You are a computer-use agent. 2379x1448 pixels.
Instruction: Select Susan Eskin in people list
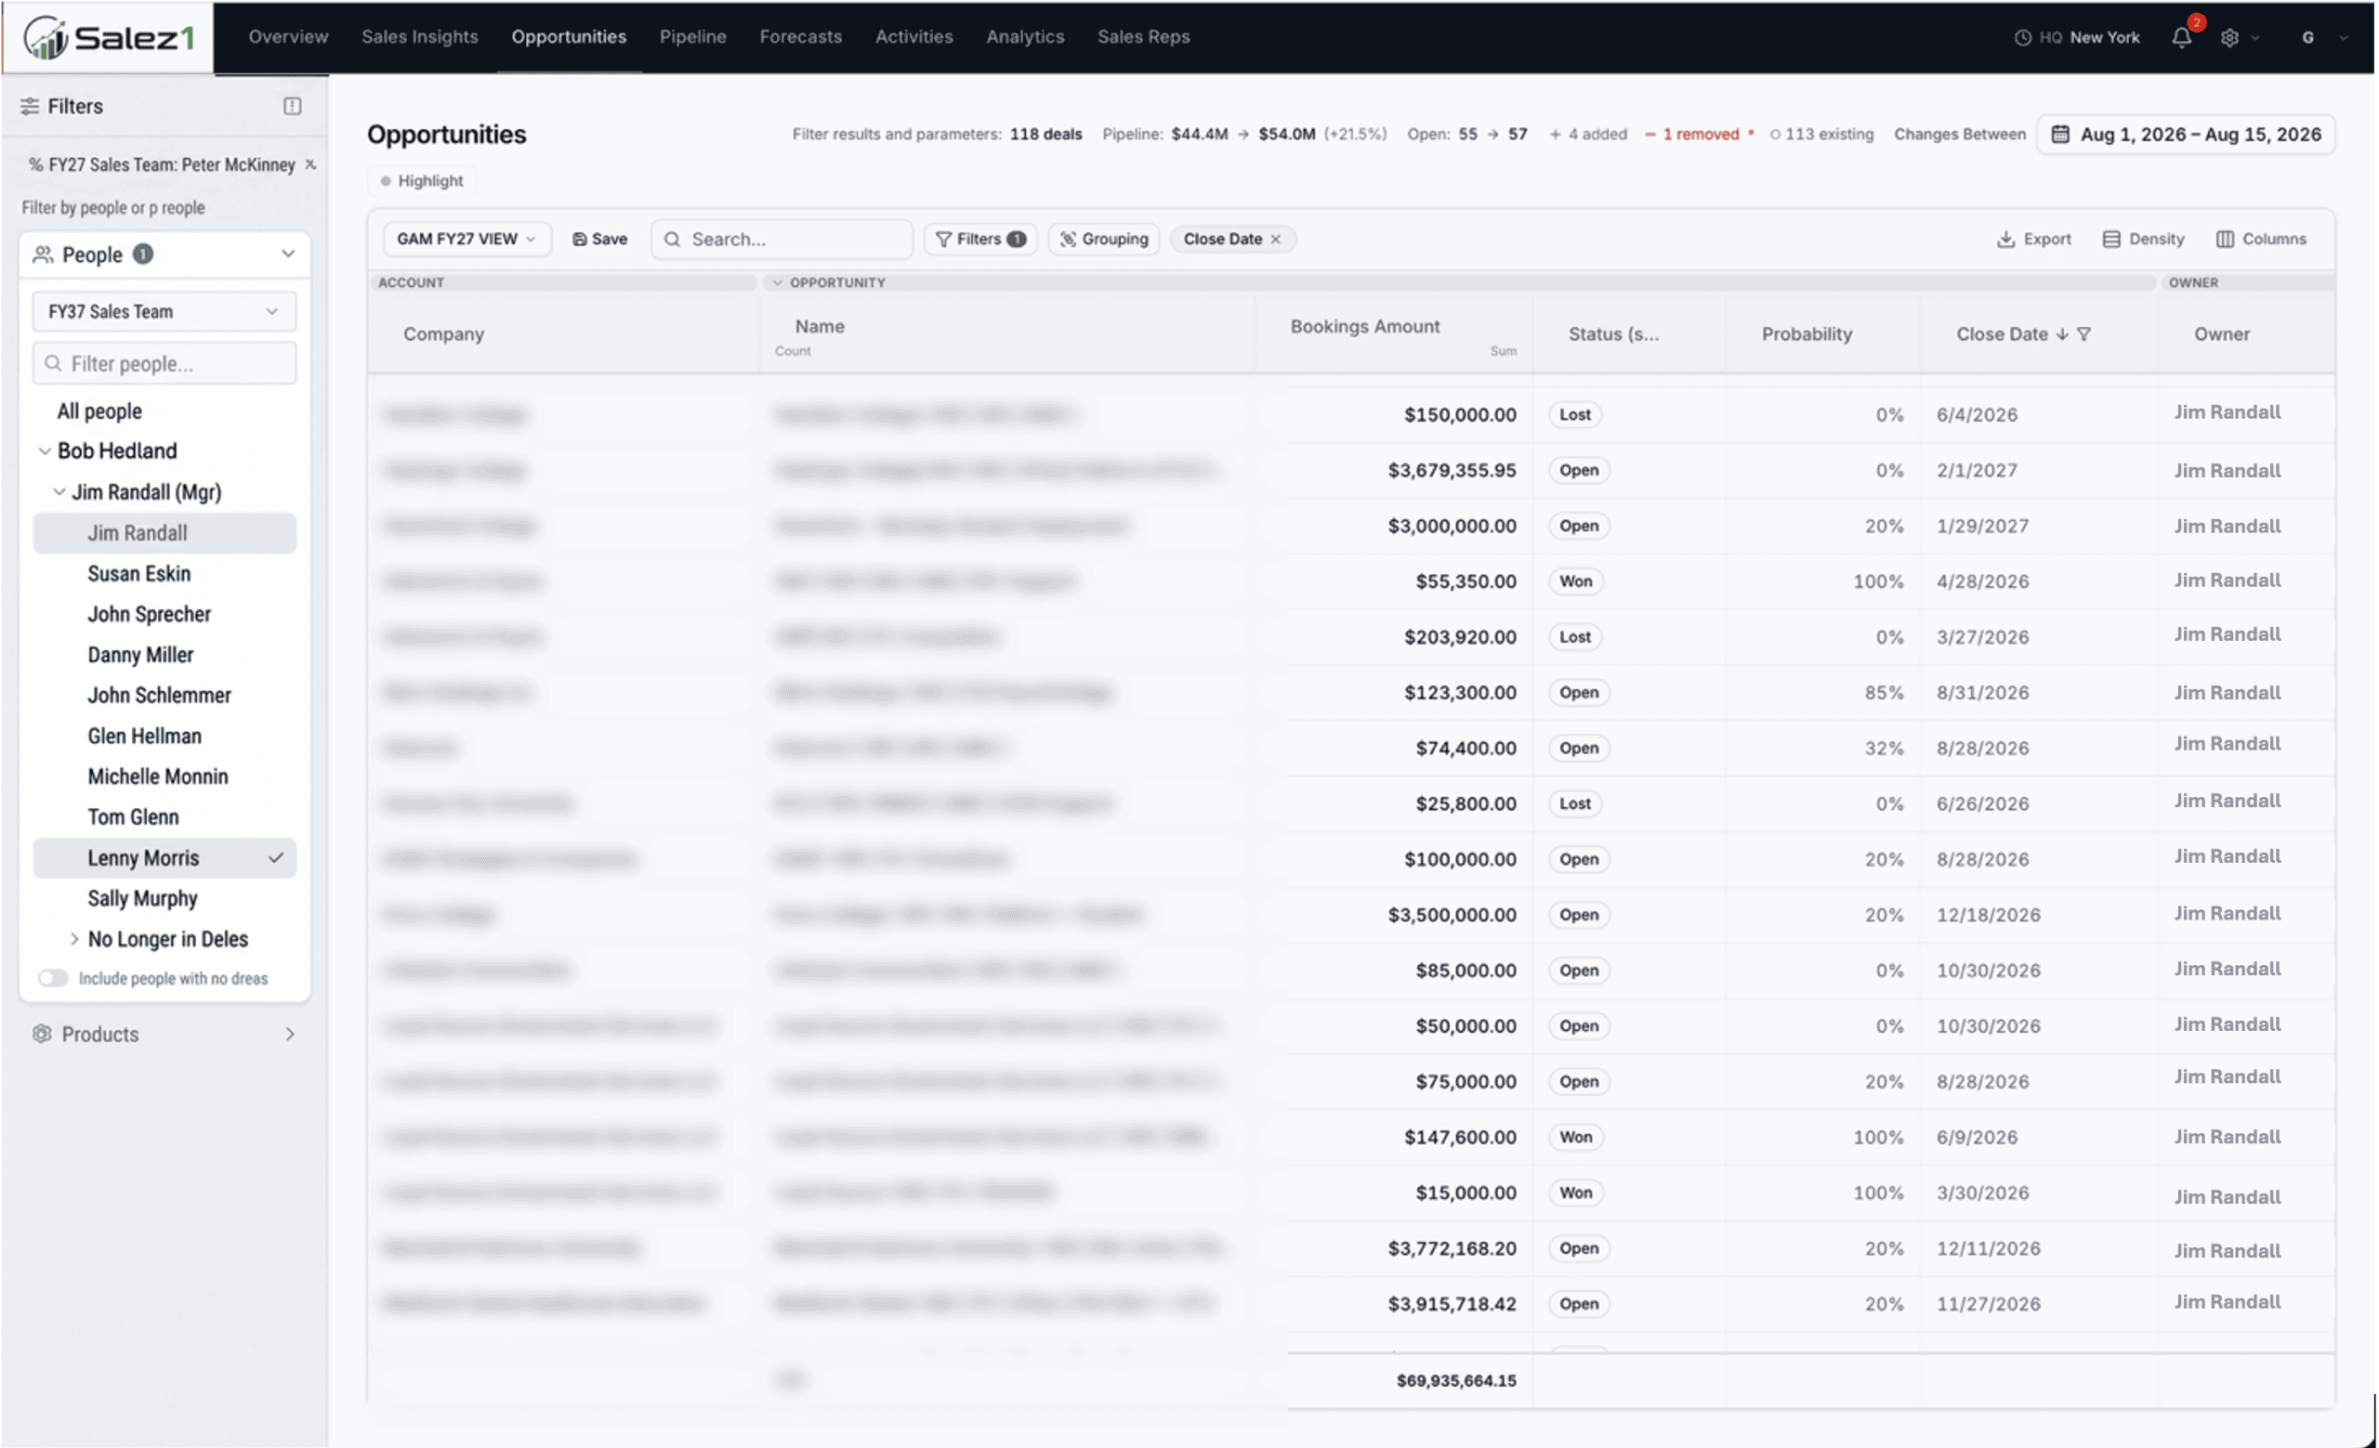point(139,573)
